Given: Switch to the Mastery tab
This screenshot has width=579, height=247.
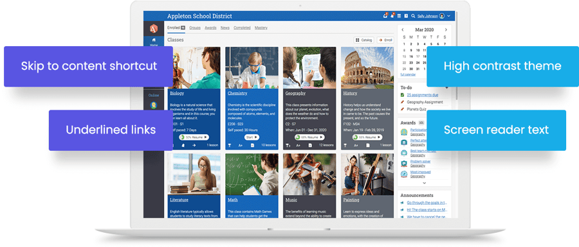Looking at the screenshot, I should pos(261,28).
